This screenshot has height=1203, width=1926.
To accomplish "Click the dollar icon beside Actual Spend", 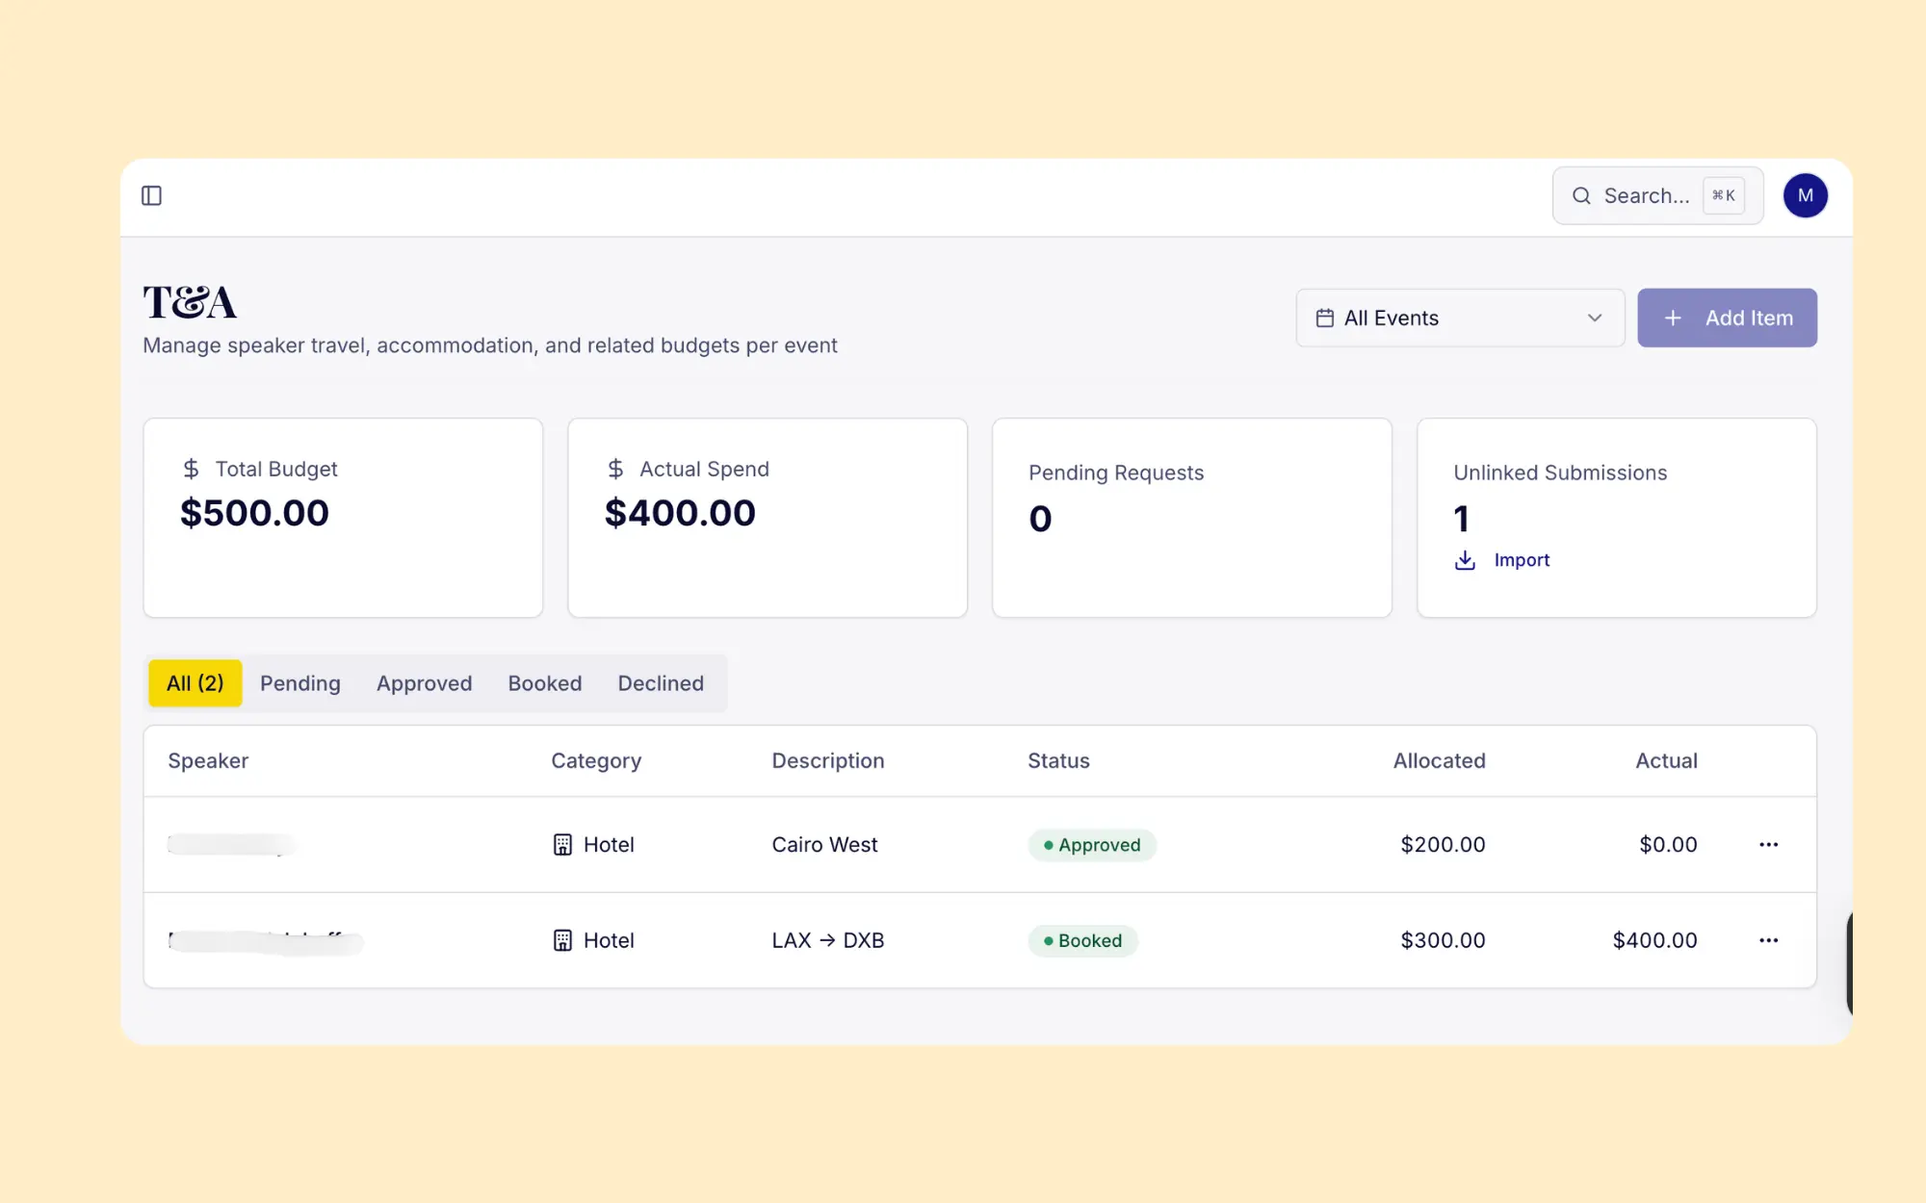I will [615, 469].
